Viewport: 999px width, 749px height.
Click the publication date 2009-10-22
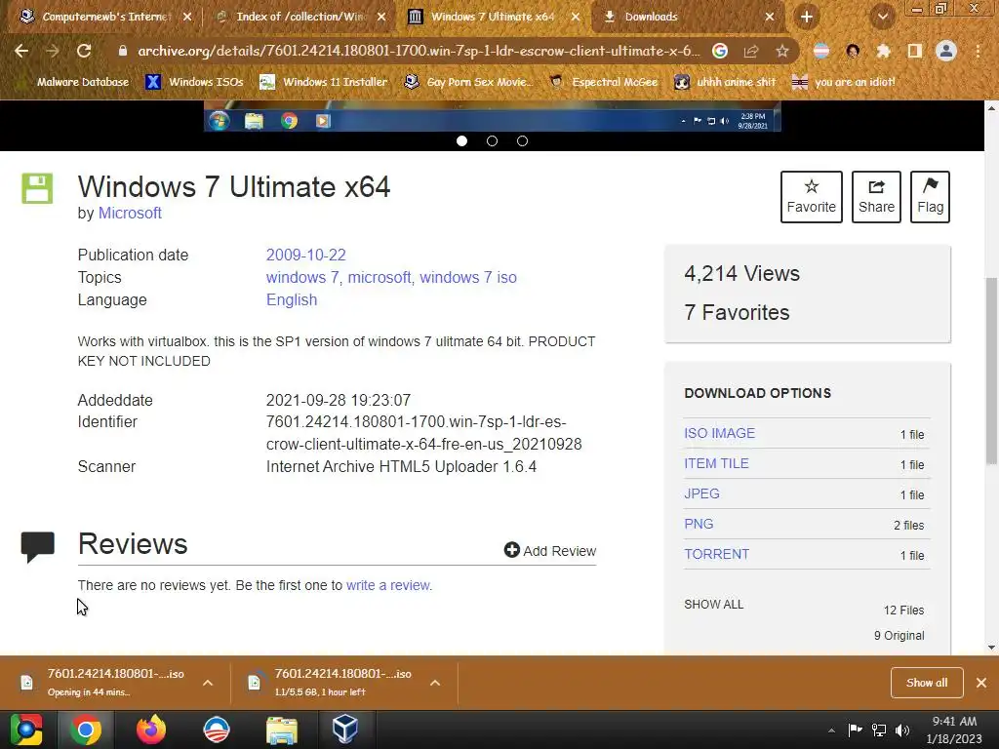(305, 255)
